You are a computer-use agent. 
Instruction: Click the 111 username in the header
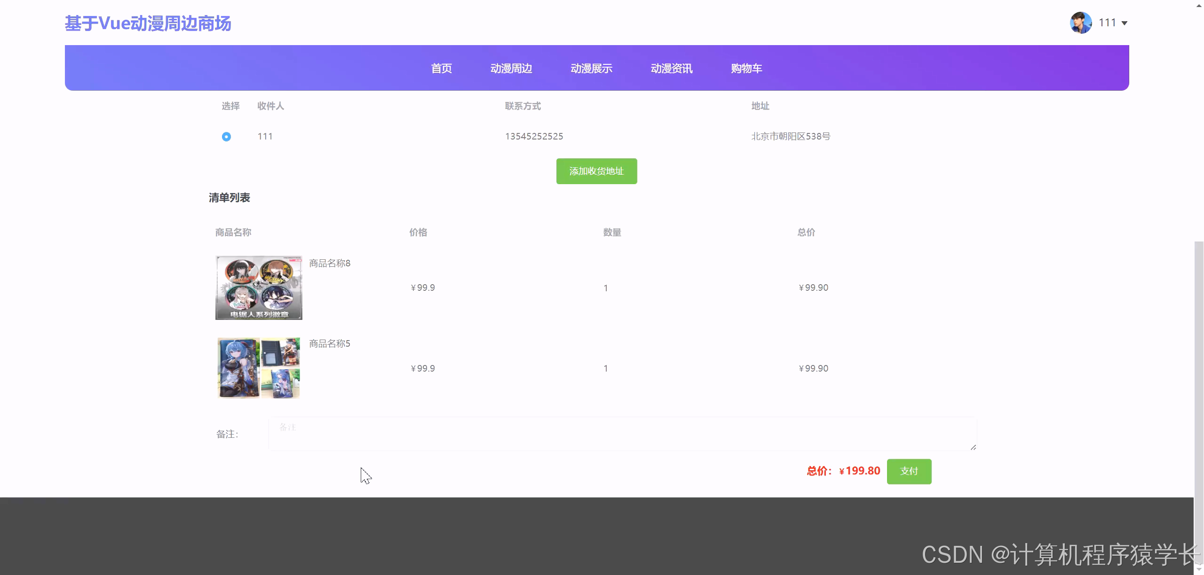pos(1107,23)
